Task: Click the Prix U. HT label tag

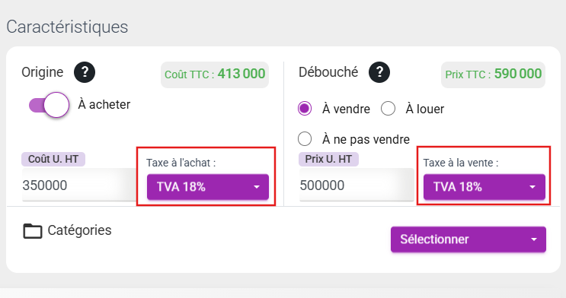Action: pyautogui.click(x=328, y=160)
